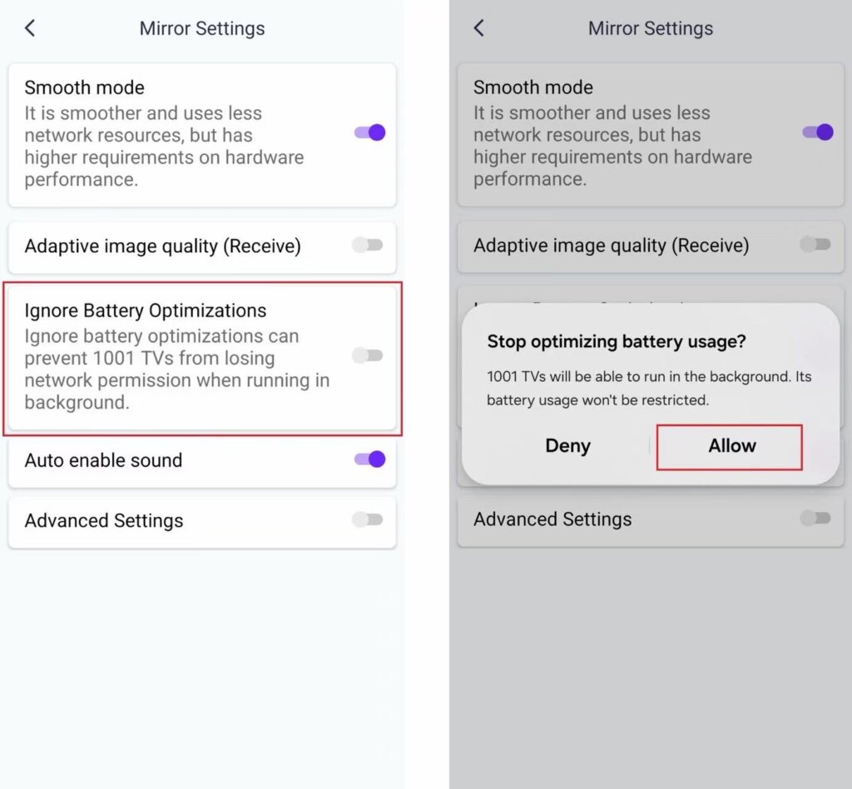The height and width of the screenshot is (789, 852).
Task: Tap back arrow on right dimmed screen
Action: pyautogui.click(x=478, y=28)
